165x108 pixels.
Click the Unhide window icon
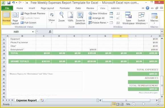[111, 23]
